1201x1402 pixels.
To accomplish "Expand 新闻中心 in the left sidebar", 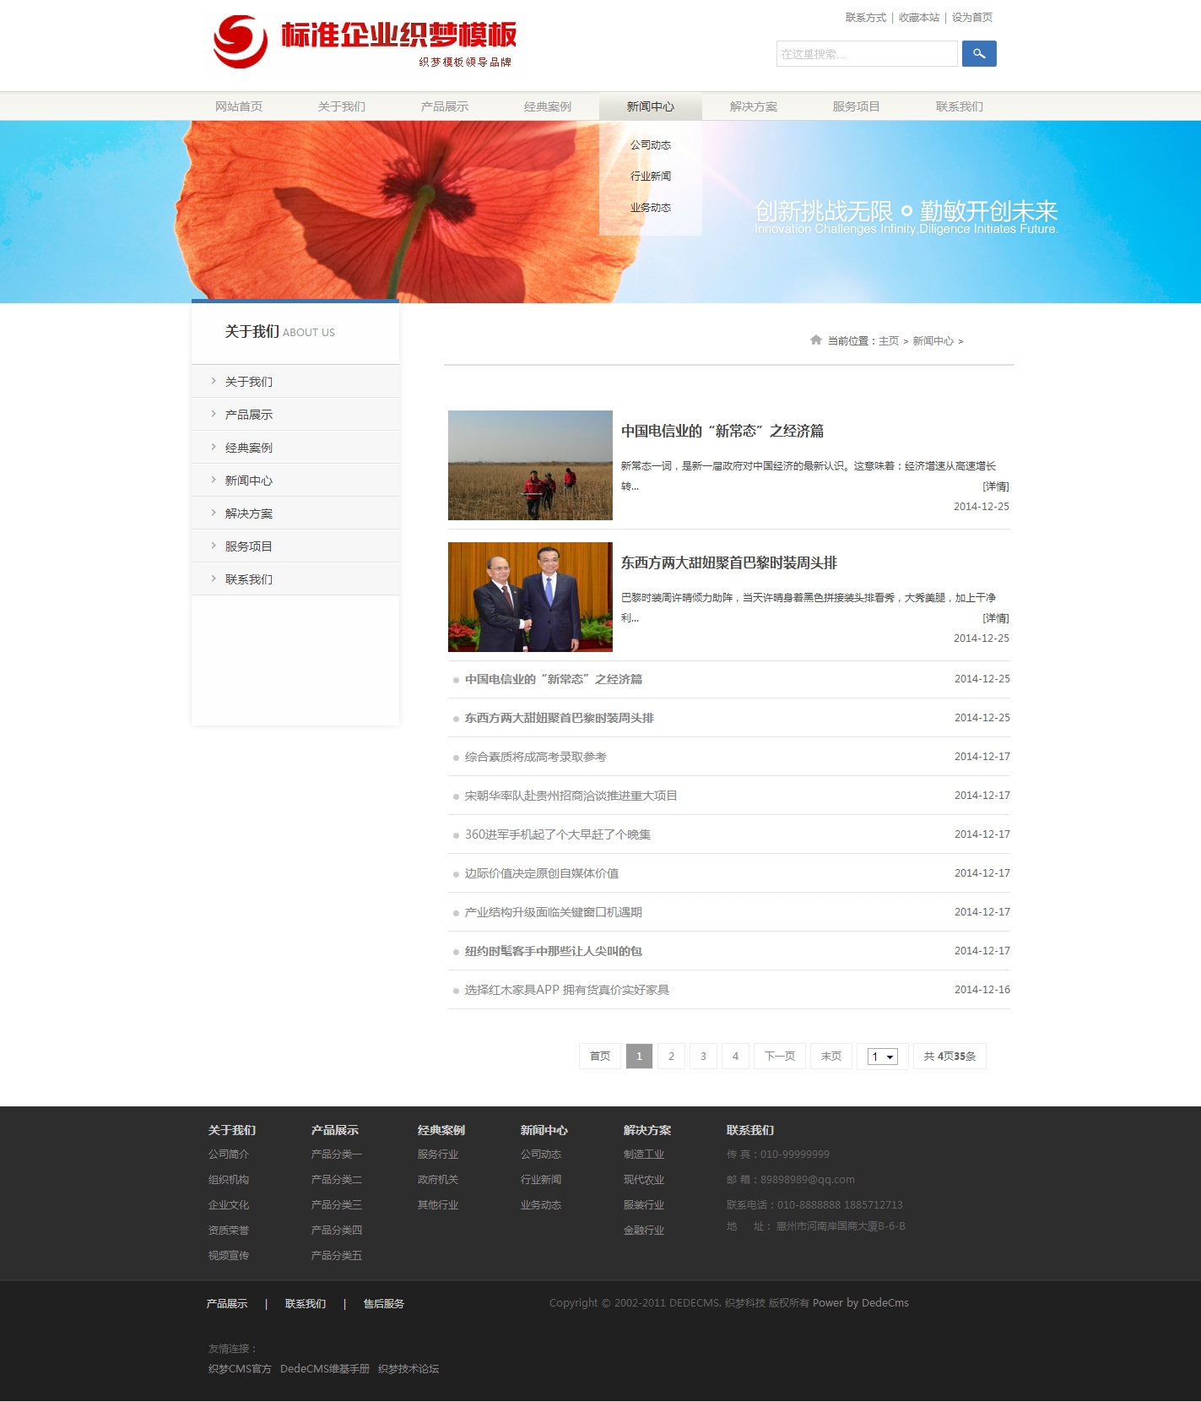I will 248,481.
